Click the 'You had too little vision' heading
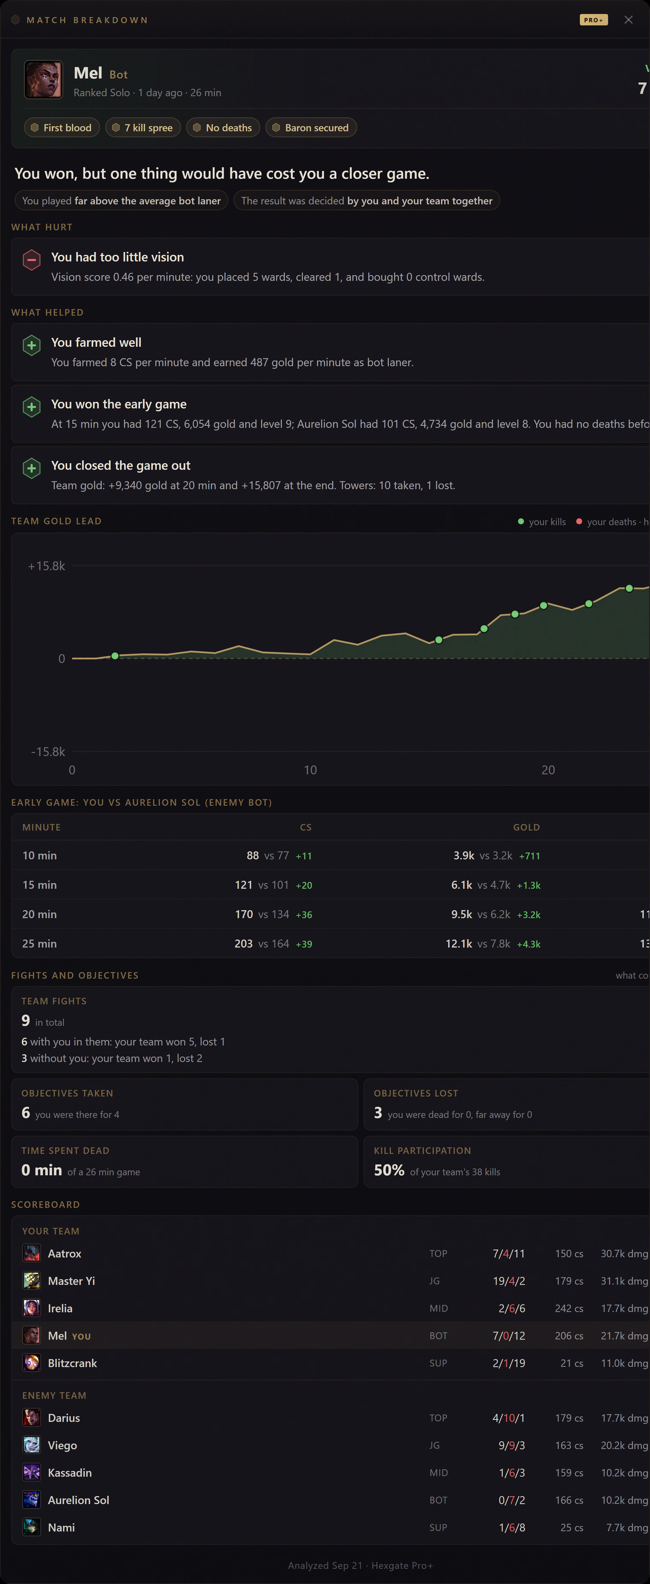The width and height of the screenshot is (650, 1584). (x=117, y=257)
